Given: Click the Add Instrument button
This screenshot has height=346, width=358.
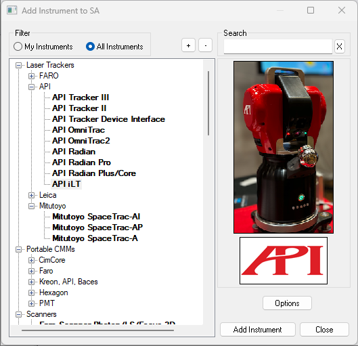Looking at the screenshot, I should 258,330.
